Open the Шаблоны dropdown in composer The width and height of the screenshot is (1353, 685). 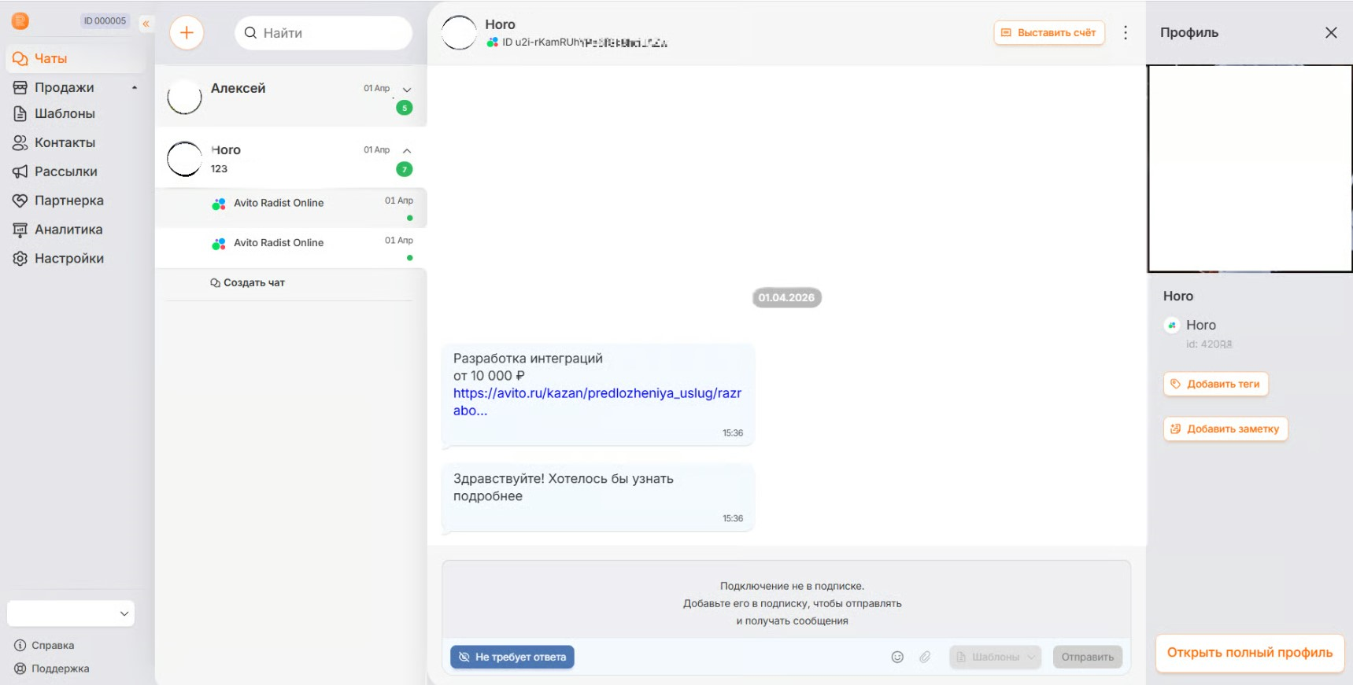(x=996, y=657)
